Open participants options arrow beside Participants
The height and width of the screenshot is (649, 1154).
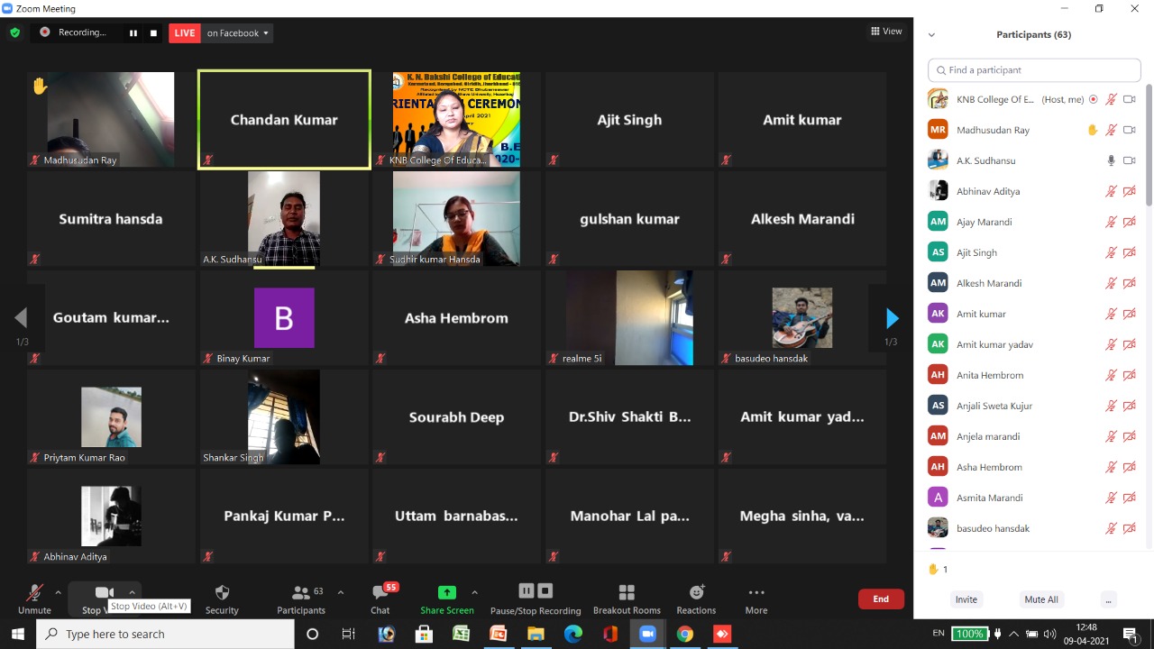click(340, 592)
